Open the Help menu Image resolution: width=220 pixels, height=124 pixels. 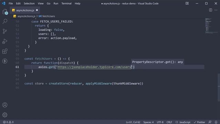(77, 3)
